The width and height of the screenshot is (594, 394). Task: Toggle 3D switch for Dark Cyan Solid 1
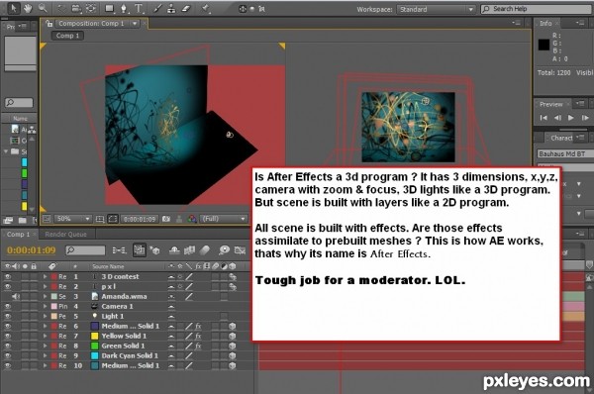click(232, 355)
